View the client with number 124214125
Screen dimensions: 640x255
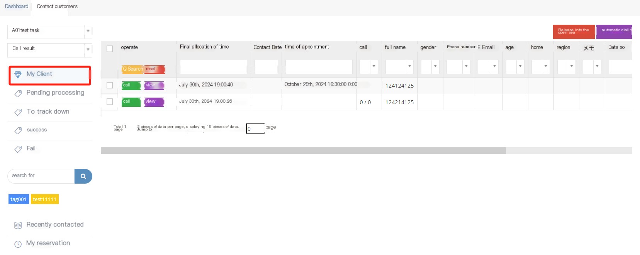[x=154, y=102]
